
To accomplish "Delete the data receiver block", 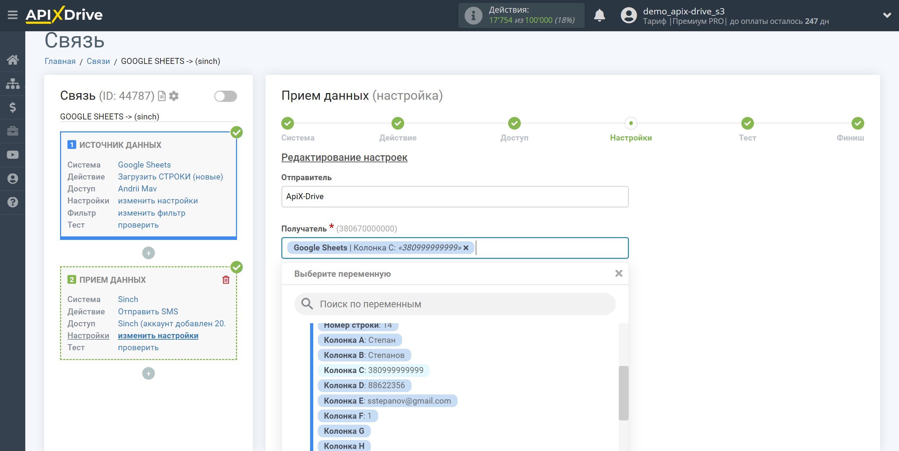I will (x=226, y=280).
